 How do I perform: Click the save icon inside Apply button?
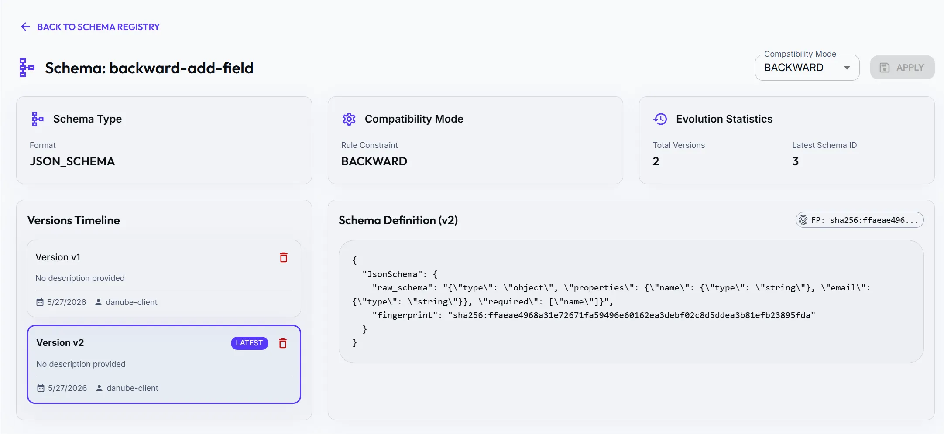click(885, 68)
